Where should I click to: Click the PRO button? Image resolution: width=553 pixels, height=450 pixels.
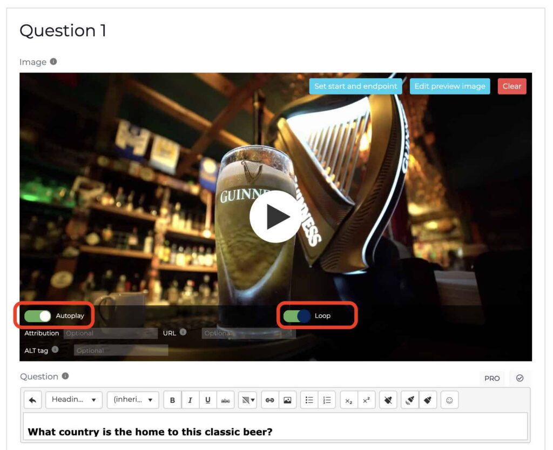[492, 378]
